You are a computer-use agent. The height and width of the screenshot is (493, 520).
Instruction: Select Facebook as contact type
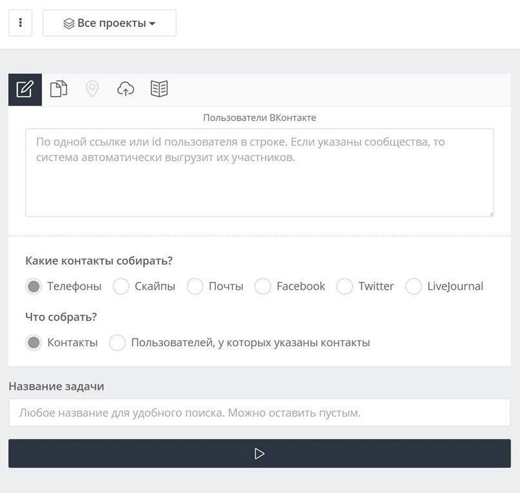263,286
